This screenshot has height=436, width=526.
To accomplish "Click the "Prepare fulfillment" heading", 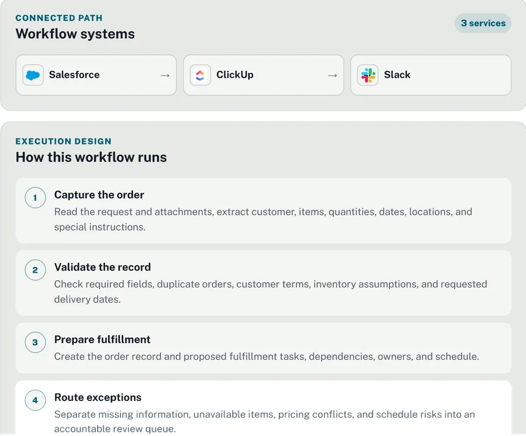I will pos(102,339).
